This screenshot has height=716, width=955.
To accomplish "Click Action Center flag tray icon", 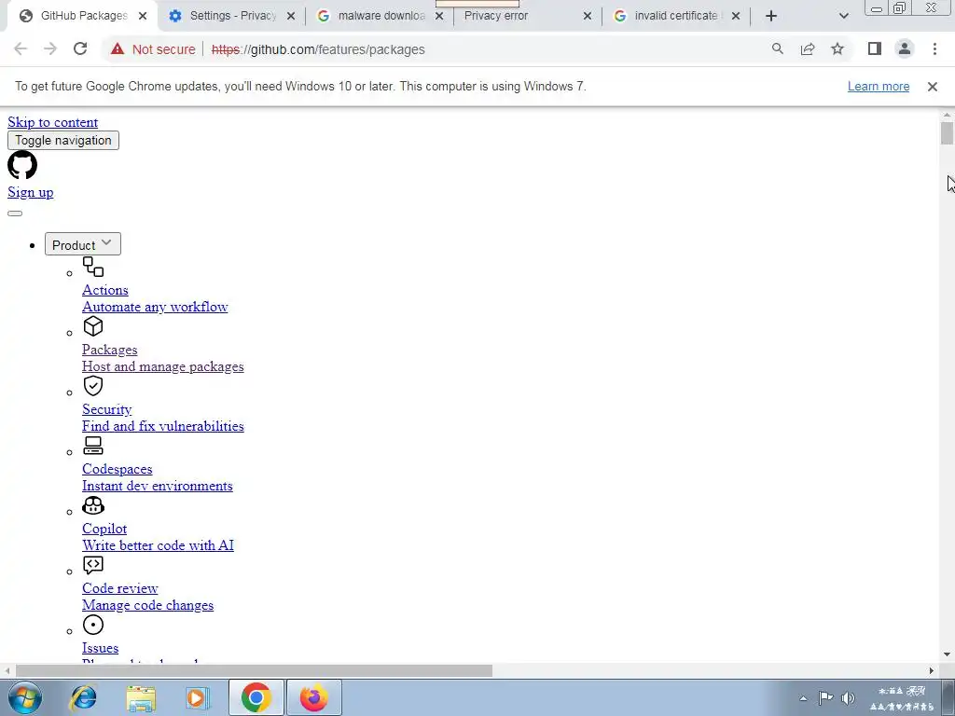I will click(x=825, y=698).
